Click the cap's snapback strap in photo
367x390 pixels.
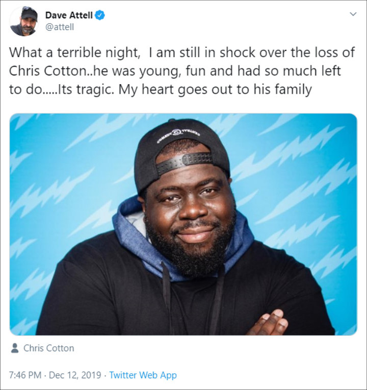(185, 162)
